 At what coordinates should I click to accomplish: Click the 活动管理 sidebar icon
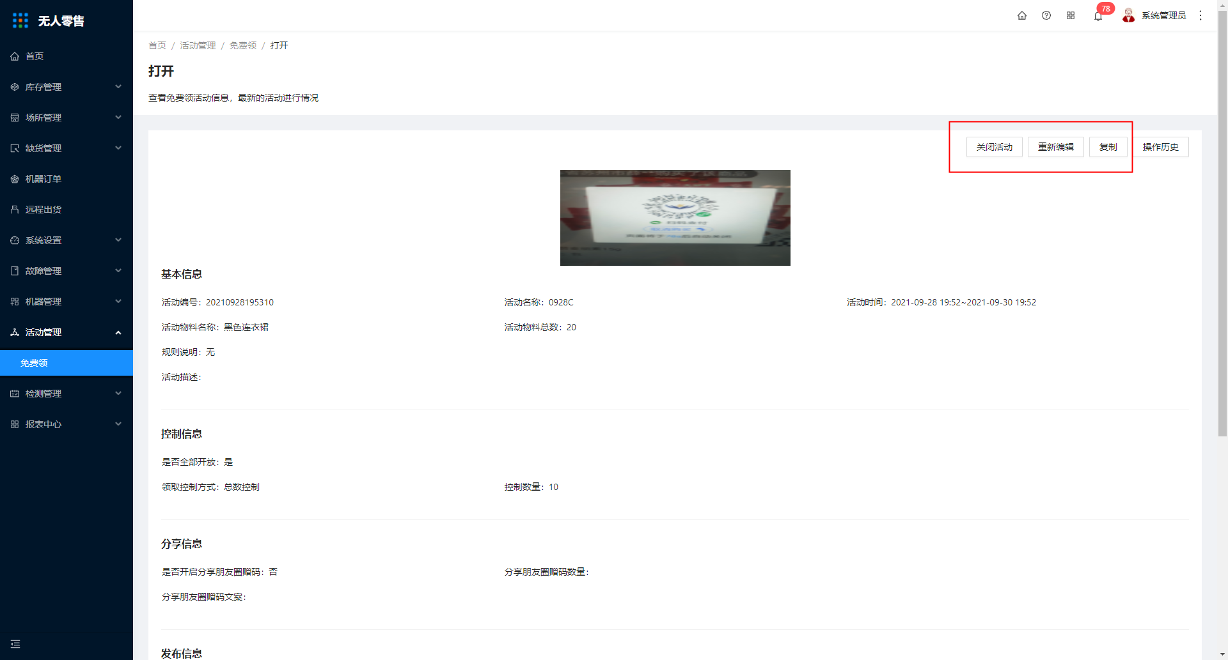point(15,332)
